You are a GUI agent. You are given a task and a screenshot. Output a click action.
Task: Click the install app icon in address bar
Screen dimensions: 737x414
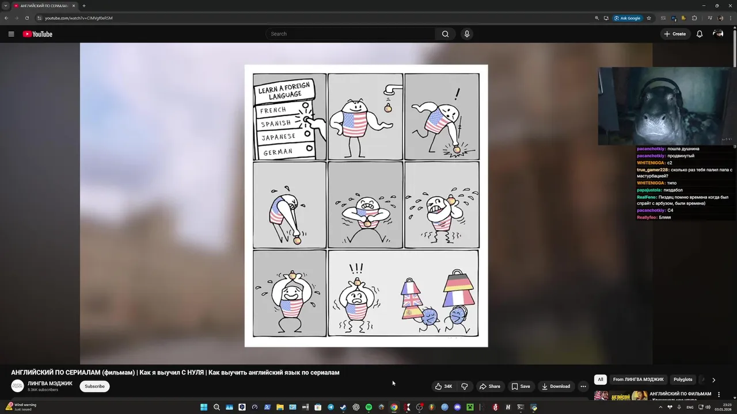point(606,18)
